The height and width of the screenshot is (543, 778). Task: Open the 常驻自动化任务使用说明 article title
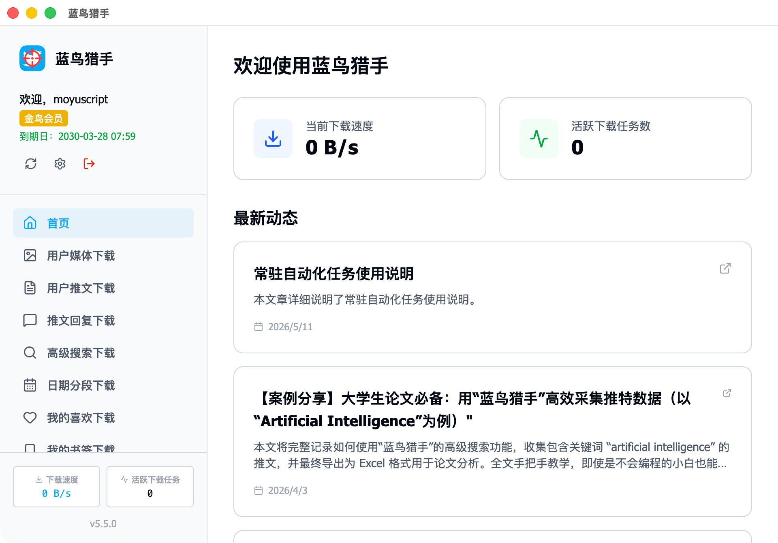coord(334,274)
